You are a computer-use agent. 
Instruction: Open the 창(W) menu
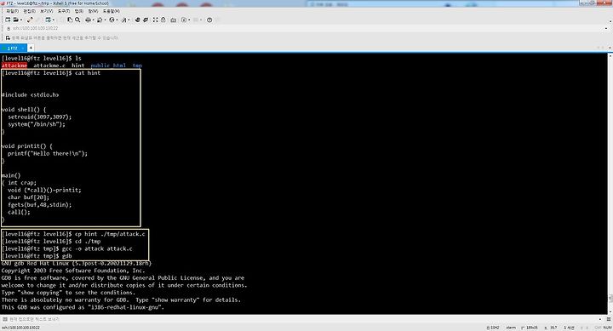click(93, 11)
